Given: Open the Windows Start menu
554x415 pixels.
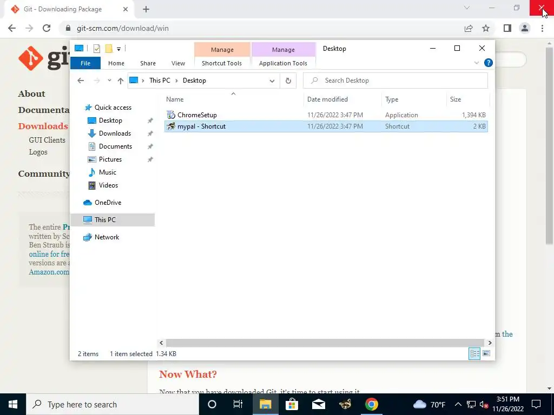Looking at the screenshot, I should pyautogui.click(x=13, y=404).
